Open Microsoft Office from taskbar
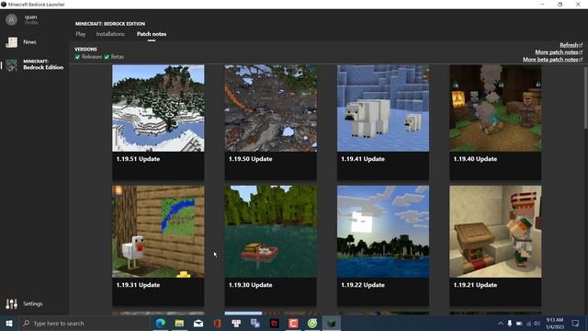The image size is (588, 331). point(217,323)
